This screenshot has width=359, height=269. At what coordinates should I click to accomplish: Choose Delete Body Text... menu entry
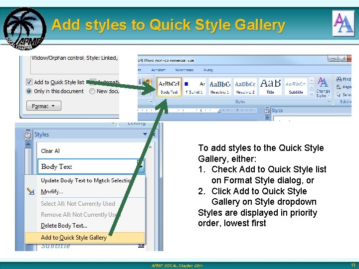[85, 226]
